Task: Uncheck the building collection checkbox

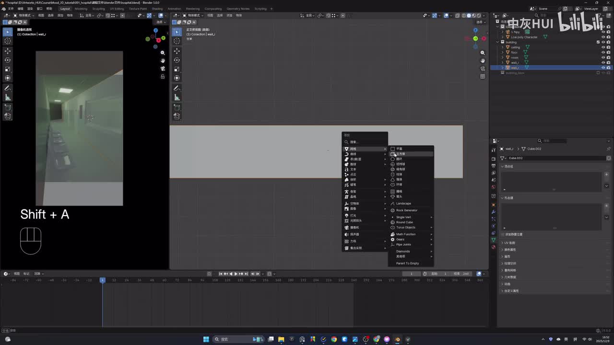Action: point(598,42)
